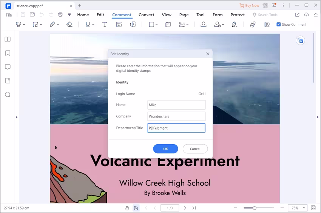Viewport: 321px width, 213px height.
Task: Click Cancel in Edit Identity dialog
Action: [x=195, y=149]
